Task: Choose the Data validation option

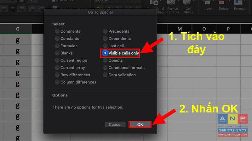Action: (105, 75)
